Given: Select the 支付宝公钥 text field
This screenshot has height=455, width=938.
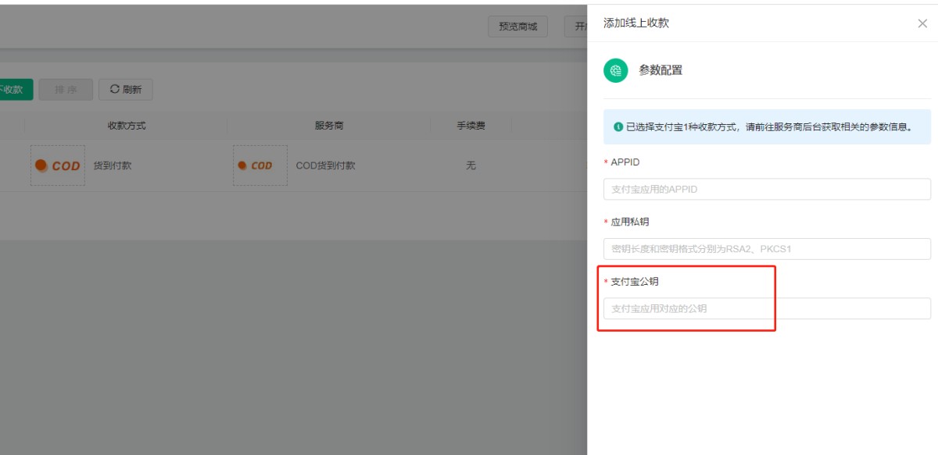Looking at the screenshot, I should click(767, 308).
